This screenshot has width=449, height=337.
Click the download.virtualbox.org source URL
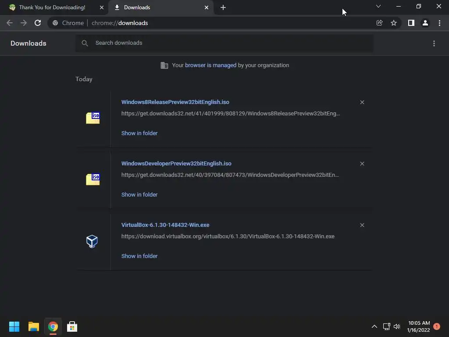pos(228,237)
